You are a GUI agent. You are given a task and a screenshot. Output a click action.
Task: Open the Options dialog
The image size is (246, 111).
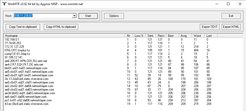(x=114, y=16)
